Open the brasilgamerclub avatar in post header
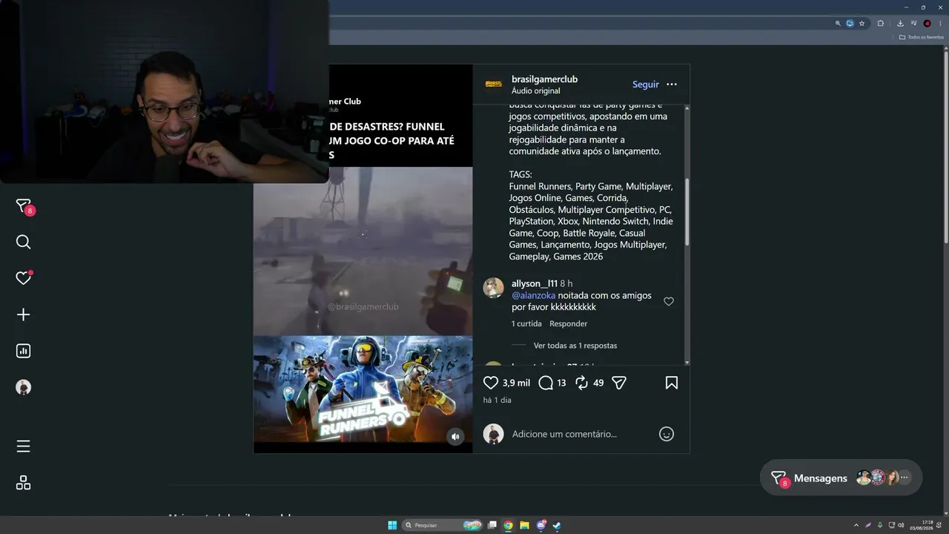The height and width of the screenshot is (534, 949). click(494, 85)
